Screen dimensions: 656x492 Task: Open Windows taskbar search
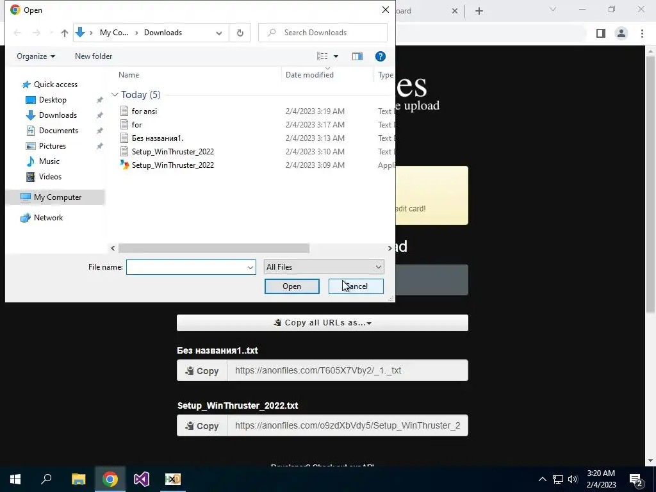[x=46, y=479]
